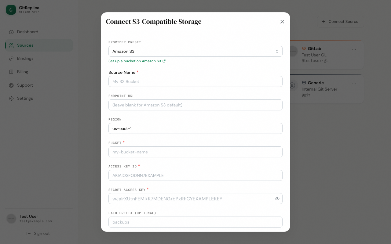The width and height of the screenshot is (391, 244).
Task: Click the plus icon on Connect Source
Action: pyautogui.click(x=323, y=22)
